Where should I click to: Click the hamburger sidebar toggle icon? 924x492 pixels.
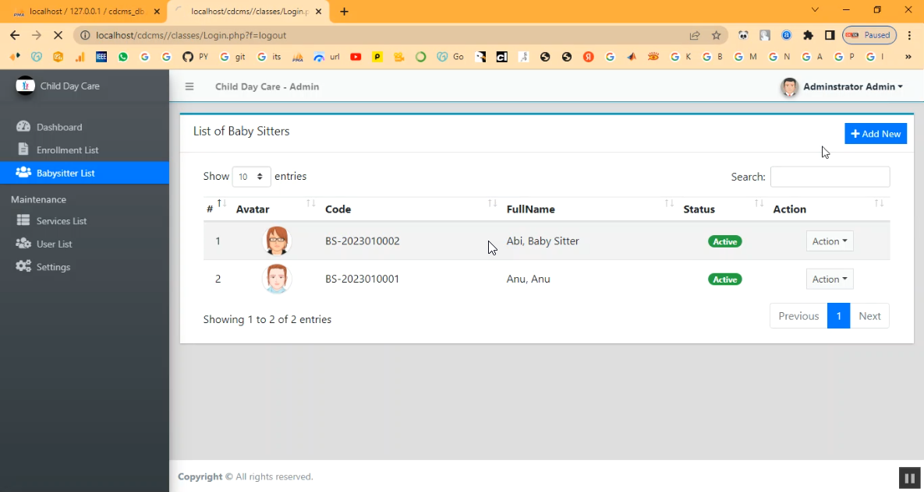click(189, 86)
